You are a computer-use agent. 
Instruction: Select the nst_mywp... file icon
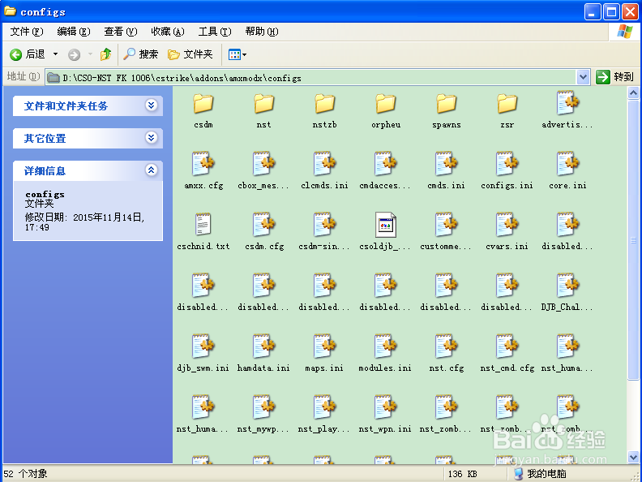pyautogui.click(x=263, y=407)
